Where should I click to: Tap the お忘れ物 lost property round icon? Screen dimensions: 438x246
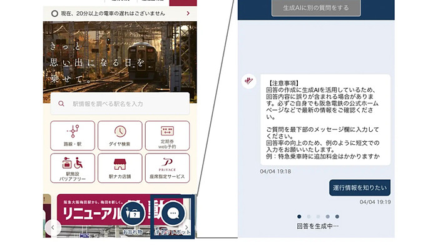coord(133,214)
